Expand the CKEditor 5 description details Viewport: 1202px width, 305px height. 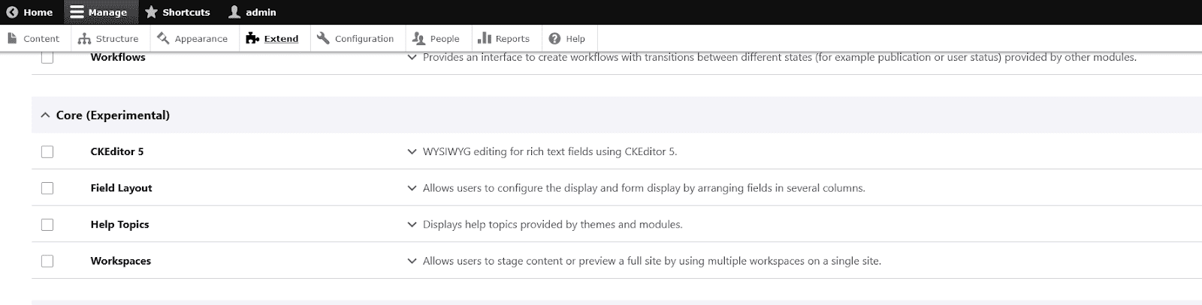point(412,151)
